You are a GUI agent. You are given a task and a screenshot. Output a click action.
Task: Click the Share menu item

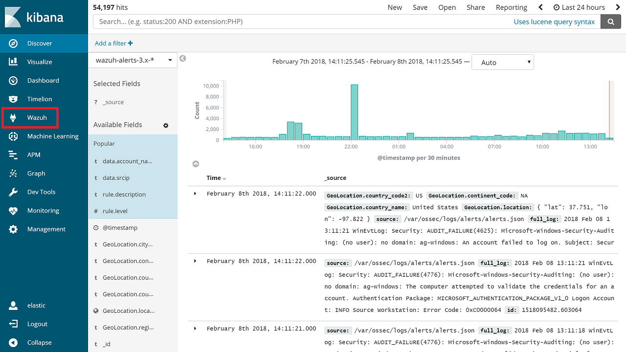[x=476, y=7]
